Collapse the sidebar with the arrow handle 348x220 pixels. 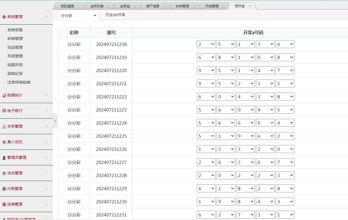(55, 121)
